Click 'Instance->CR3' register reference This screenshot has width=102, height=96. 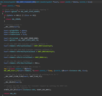[29, 90]
